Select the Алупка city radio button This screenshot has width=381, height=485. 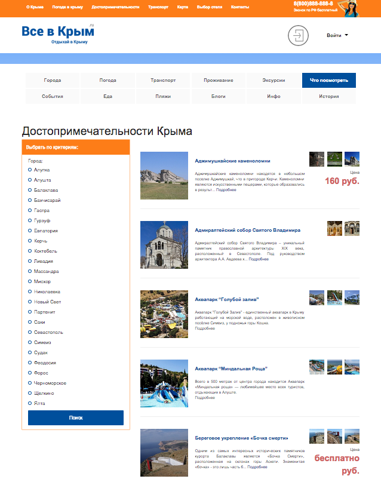pyautogui.click(x=30, y=170)
